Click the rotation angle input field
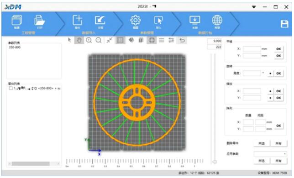The height and width of the screenshot is (178, 294). pyautogui.click(x=252, y=73)
